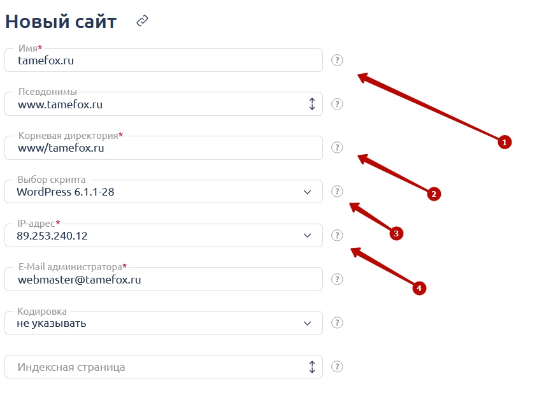This screenshot has height=395, width=544.
Task: Click the link icon beside Новый сайт heading
Action: click(x=142, y=21)
